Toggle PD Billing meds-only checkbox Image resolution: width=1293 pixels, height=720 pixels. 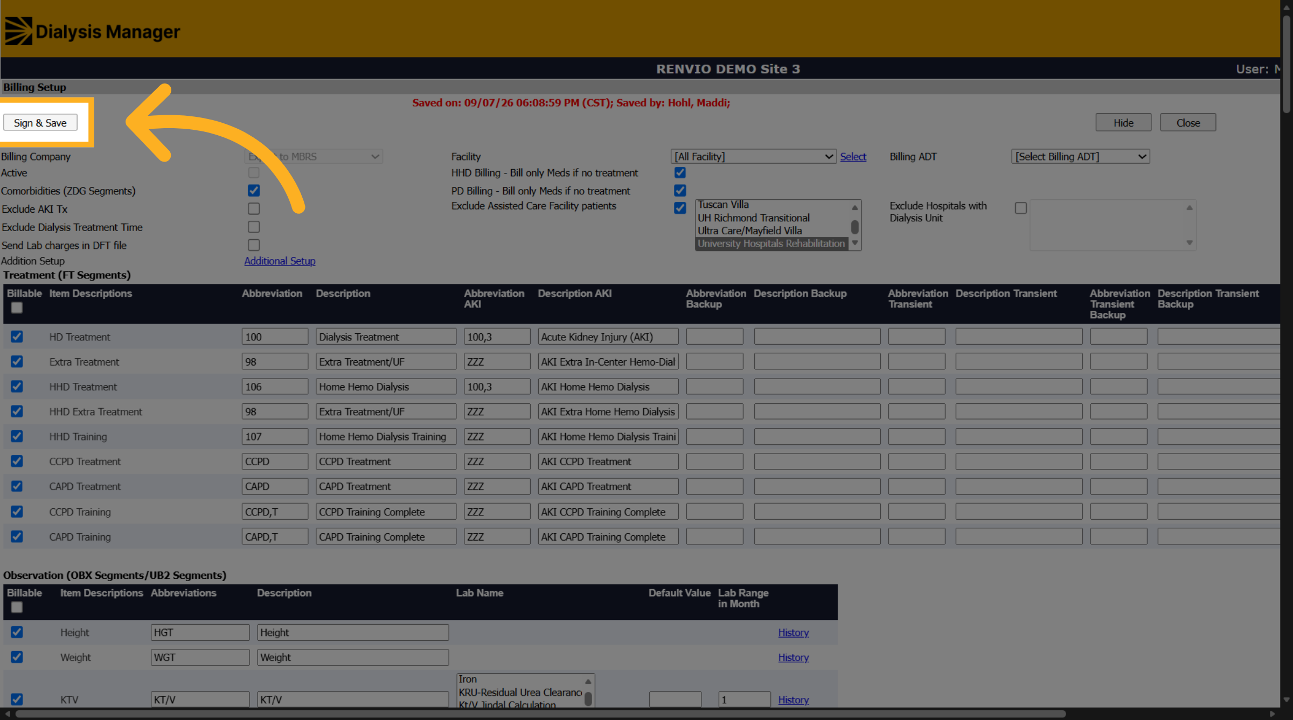tap(680, 191)
